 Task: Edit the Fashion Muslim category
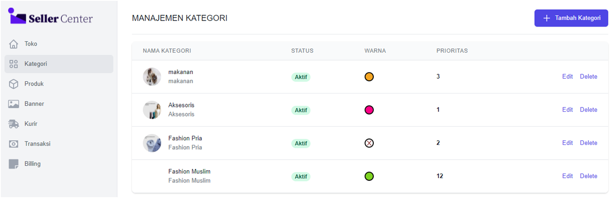567,176
